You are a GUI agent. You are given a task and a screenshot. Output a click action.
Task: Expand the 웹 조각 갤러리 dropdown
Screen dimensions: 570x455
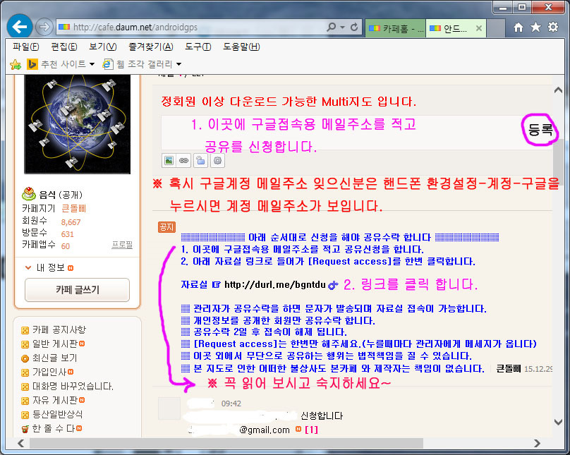pos(179,64)
